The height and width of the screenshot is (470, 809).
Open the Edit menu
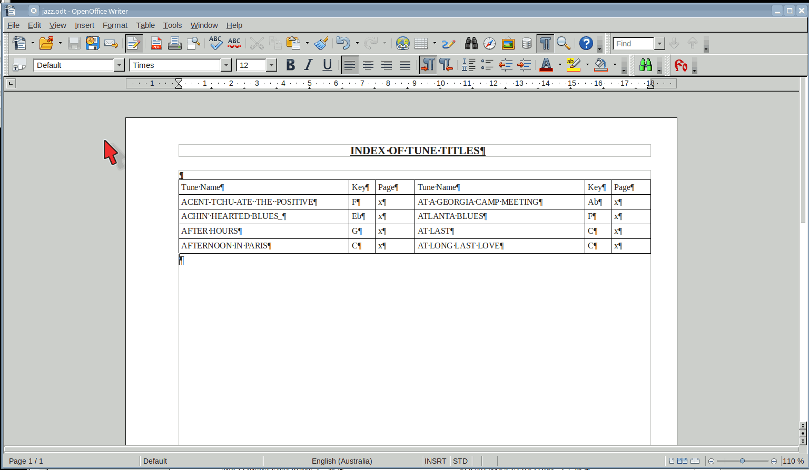tap(34, 25)
